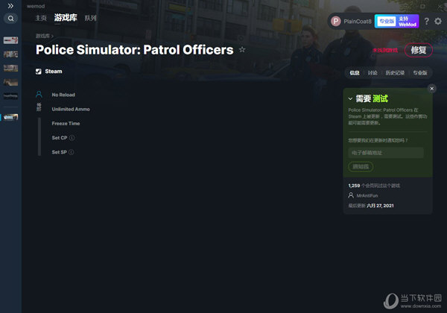Open the 专业版 tab in info panel
447x313 pixels.
pos(420,73)
